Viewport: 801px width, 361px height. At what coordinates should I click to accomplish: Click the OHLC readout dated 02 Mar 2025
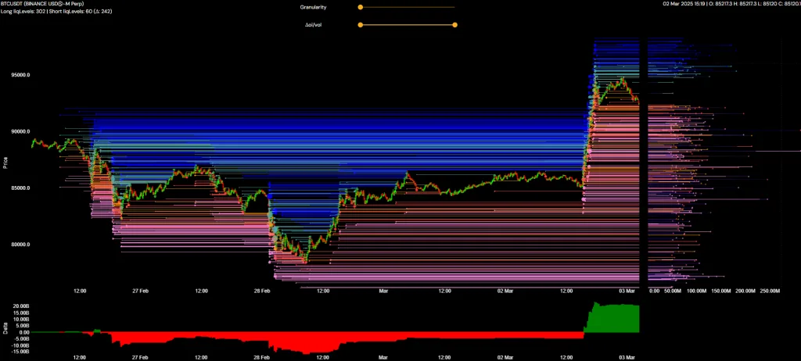point(725,5)
